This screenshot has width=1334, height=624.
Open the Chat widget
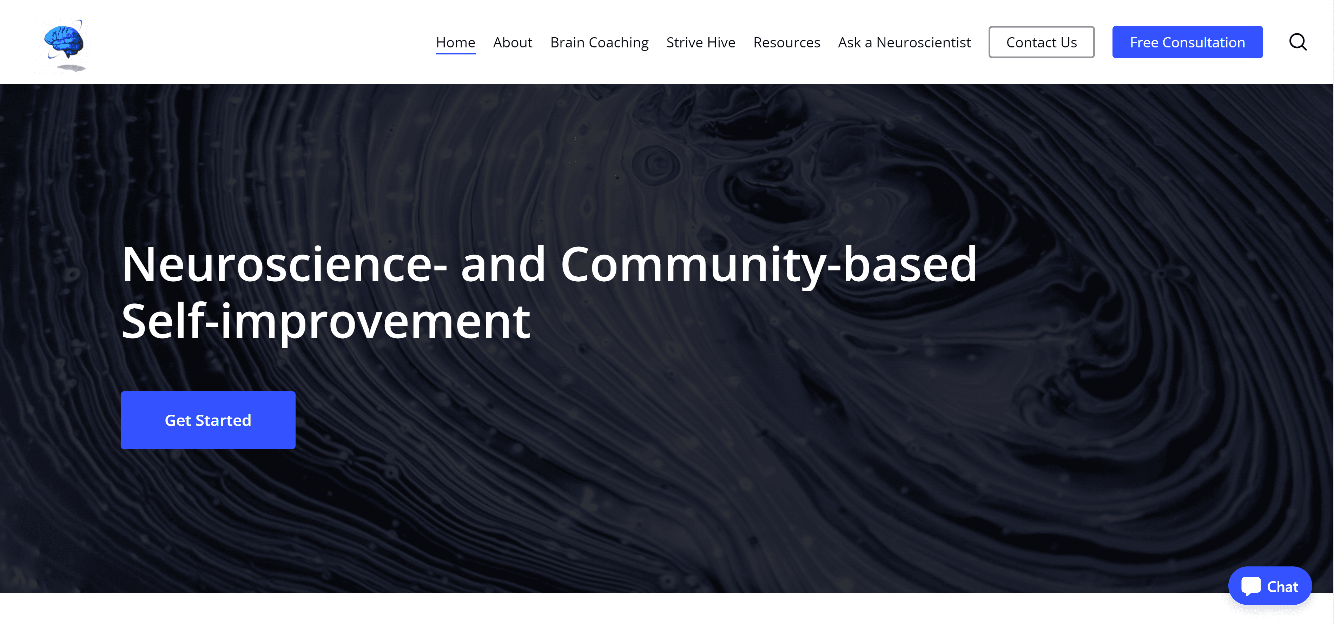coord(1269,586)
